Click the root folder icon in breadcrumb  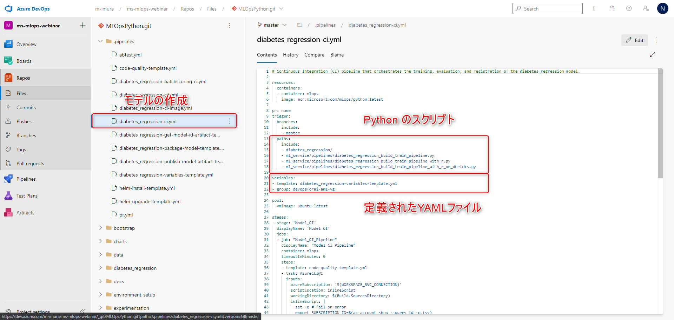(x=299, y=25)
